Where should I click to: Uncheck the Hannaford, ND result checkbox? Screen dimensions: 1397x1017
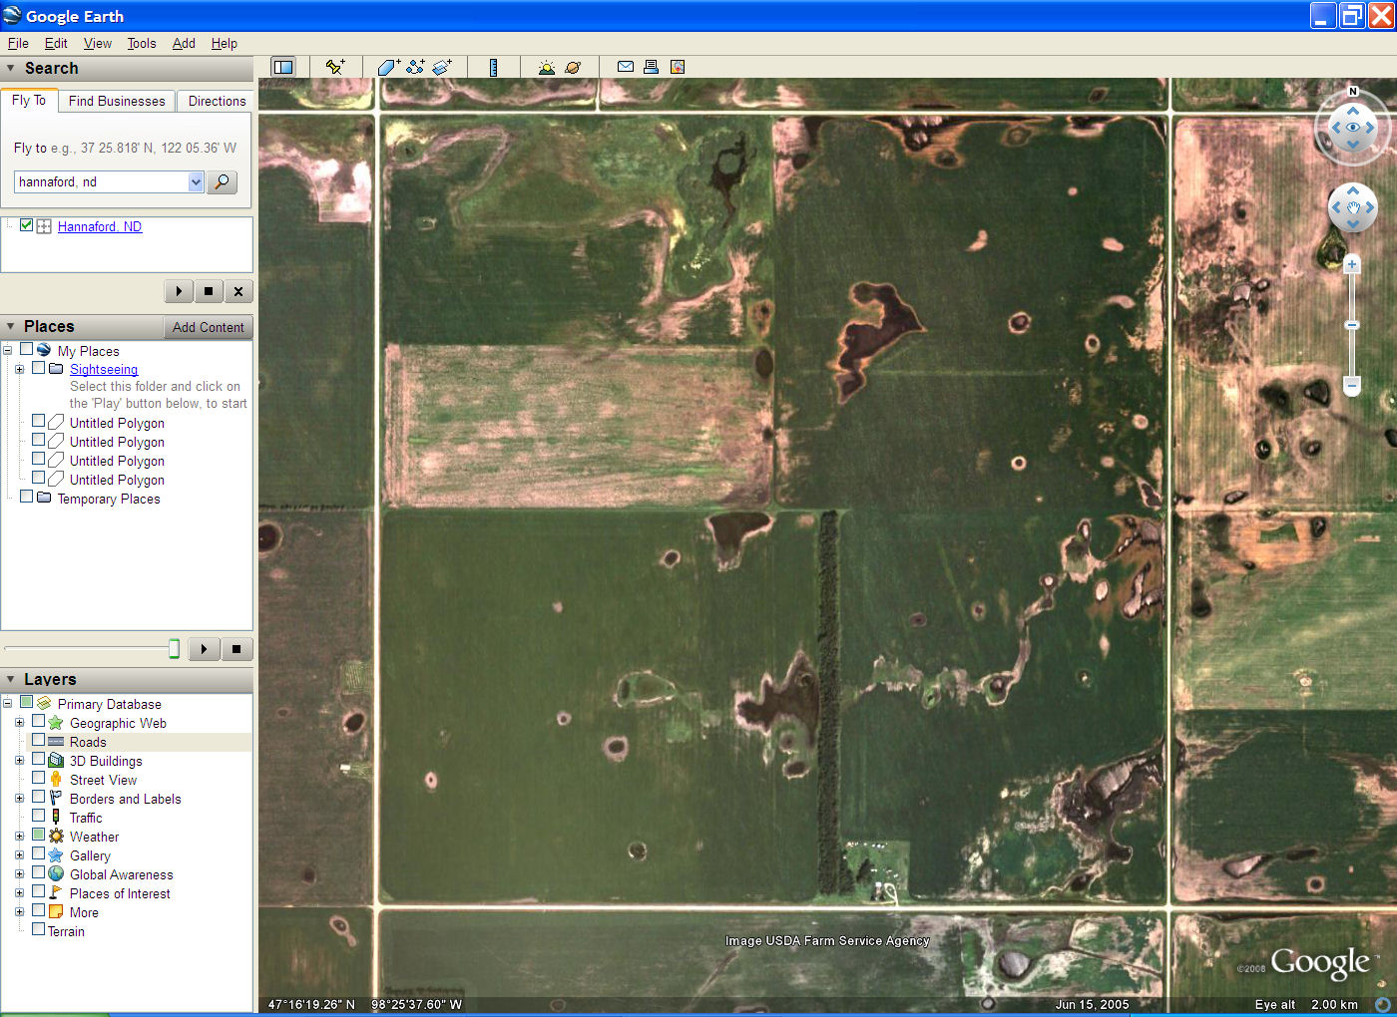coord(26,225)
